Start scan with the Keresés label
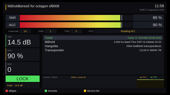 [x=53, y=91]
